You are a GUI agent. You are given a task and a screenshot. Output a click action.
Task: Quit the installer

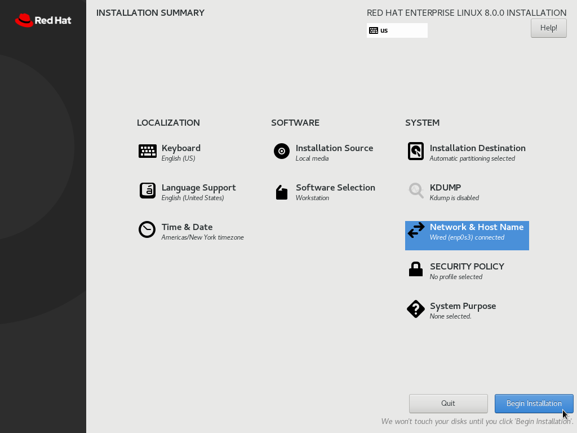448,403
